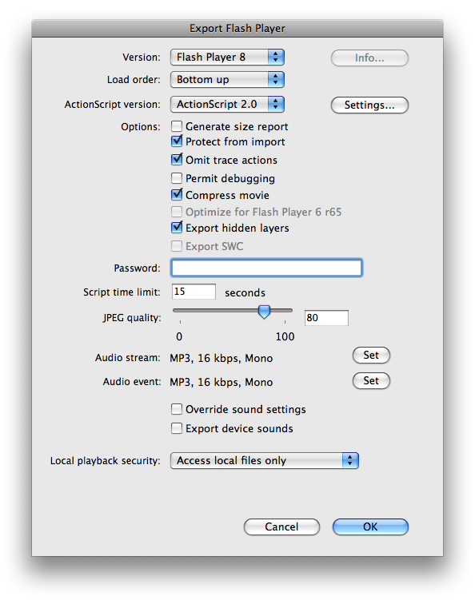This screenshot has width=475, height=600.
Task: Open the Local playback security dropdown
Action: coord(265,460)
